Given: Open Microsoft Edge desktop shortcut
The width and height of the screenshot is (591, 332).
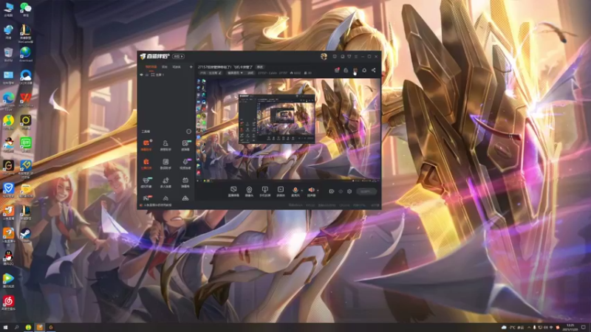Looking at the screenshot, I should point(8,100).
